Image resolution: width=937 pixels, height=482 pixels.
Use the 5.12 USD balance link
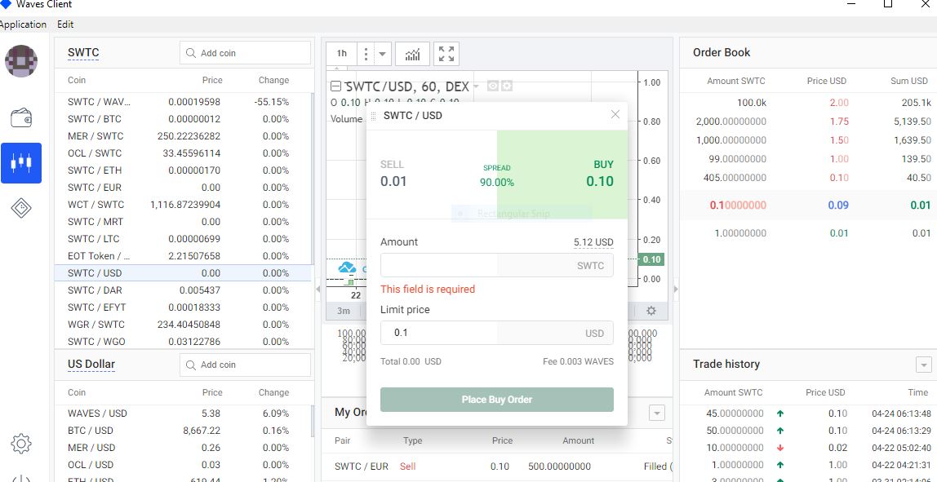(x=593, y=242)
